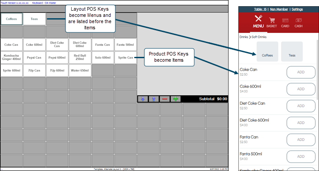Image resolution: width=319 pixels, height=171 pixels.
Task: Open the Coffees menu tile in mobile view
Action: pyautogui.click(x=267, y=52)
